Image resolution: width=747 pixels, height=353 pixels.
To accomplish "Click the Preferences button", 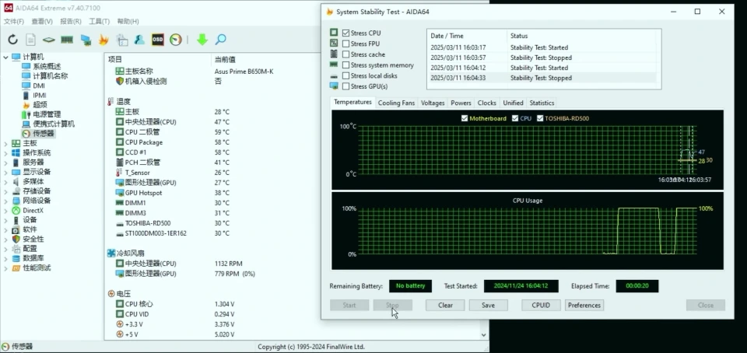I will click(584, 305).
